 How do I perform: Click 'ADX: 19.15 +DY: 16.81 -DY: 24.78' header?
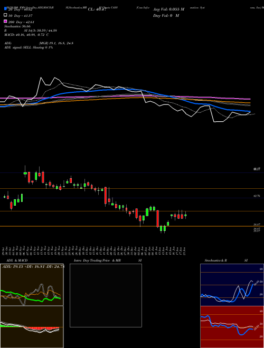pyautogui.click(x=33, y=266)
